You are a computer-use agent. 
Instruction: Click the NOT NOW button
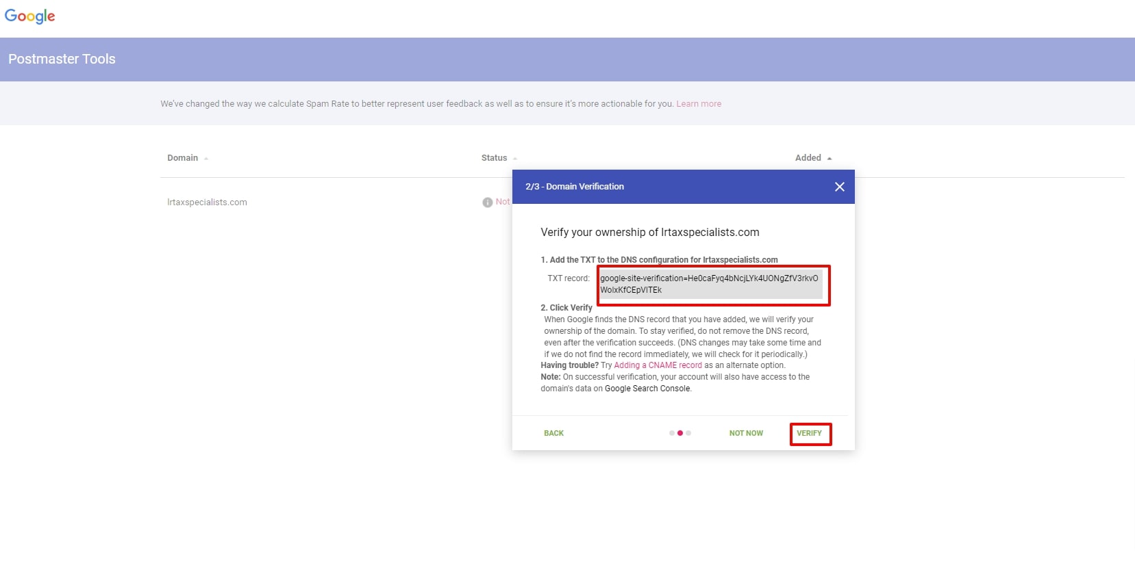tap(746, 434)
